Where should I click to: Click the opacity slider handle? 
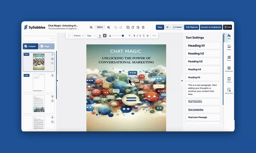[x=123, y=36]
